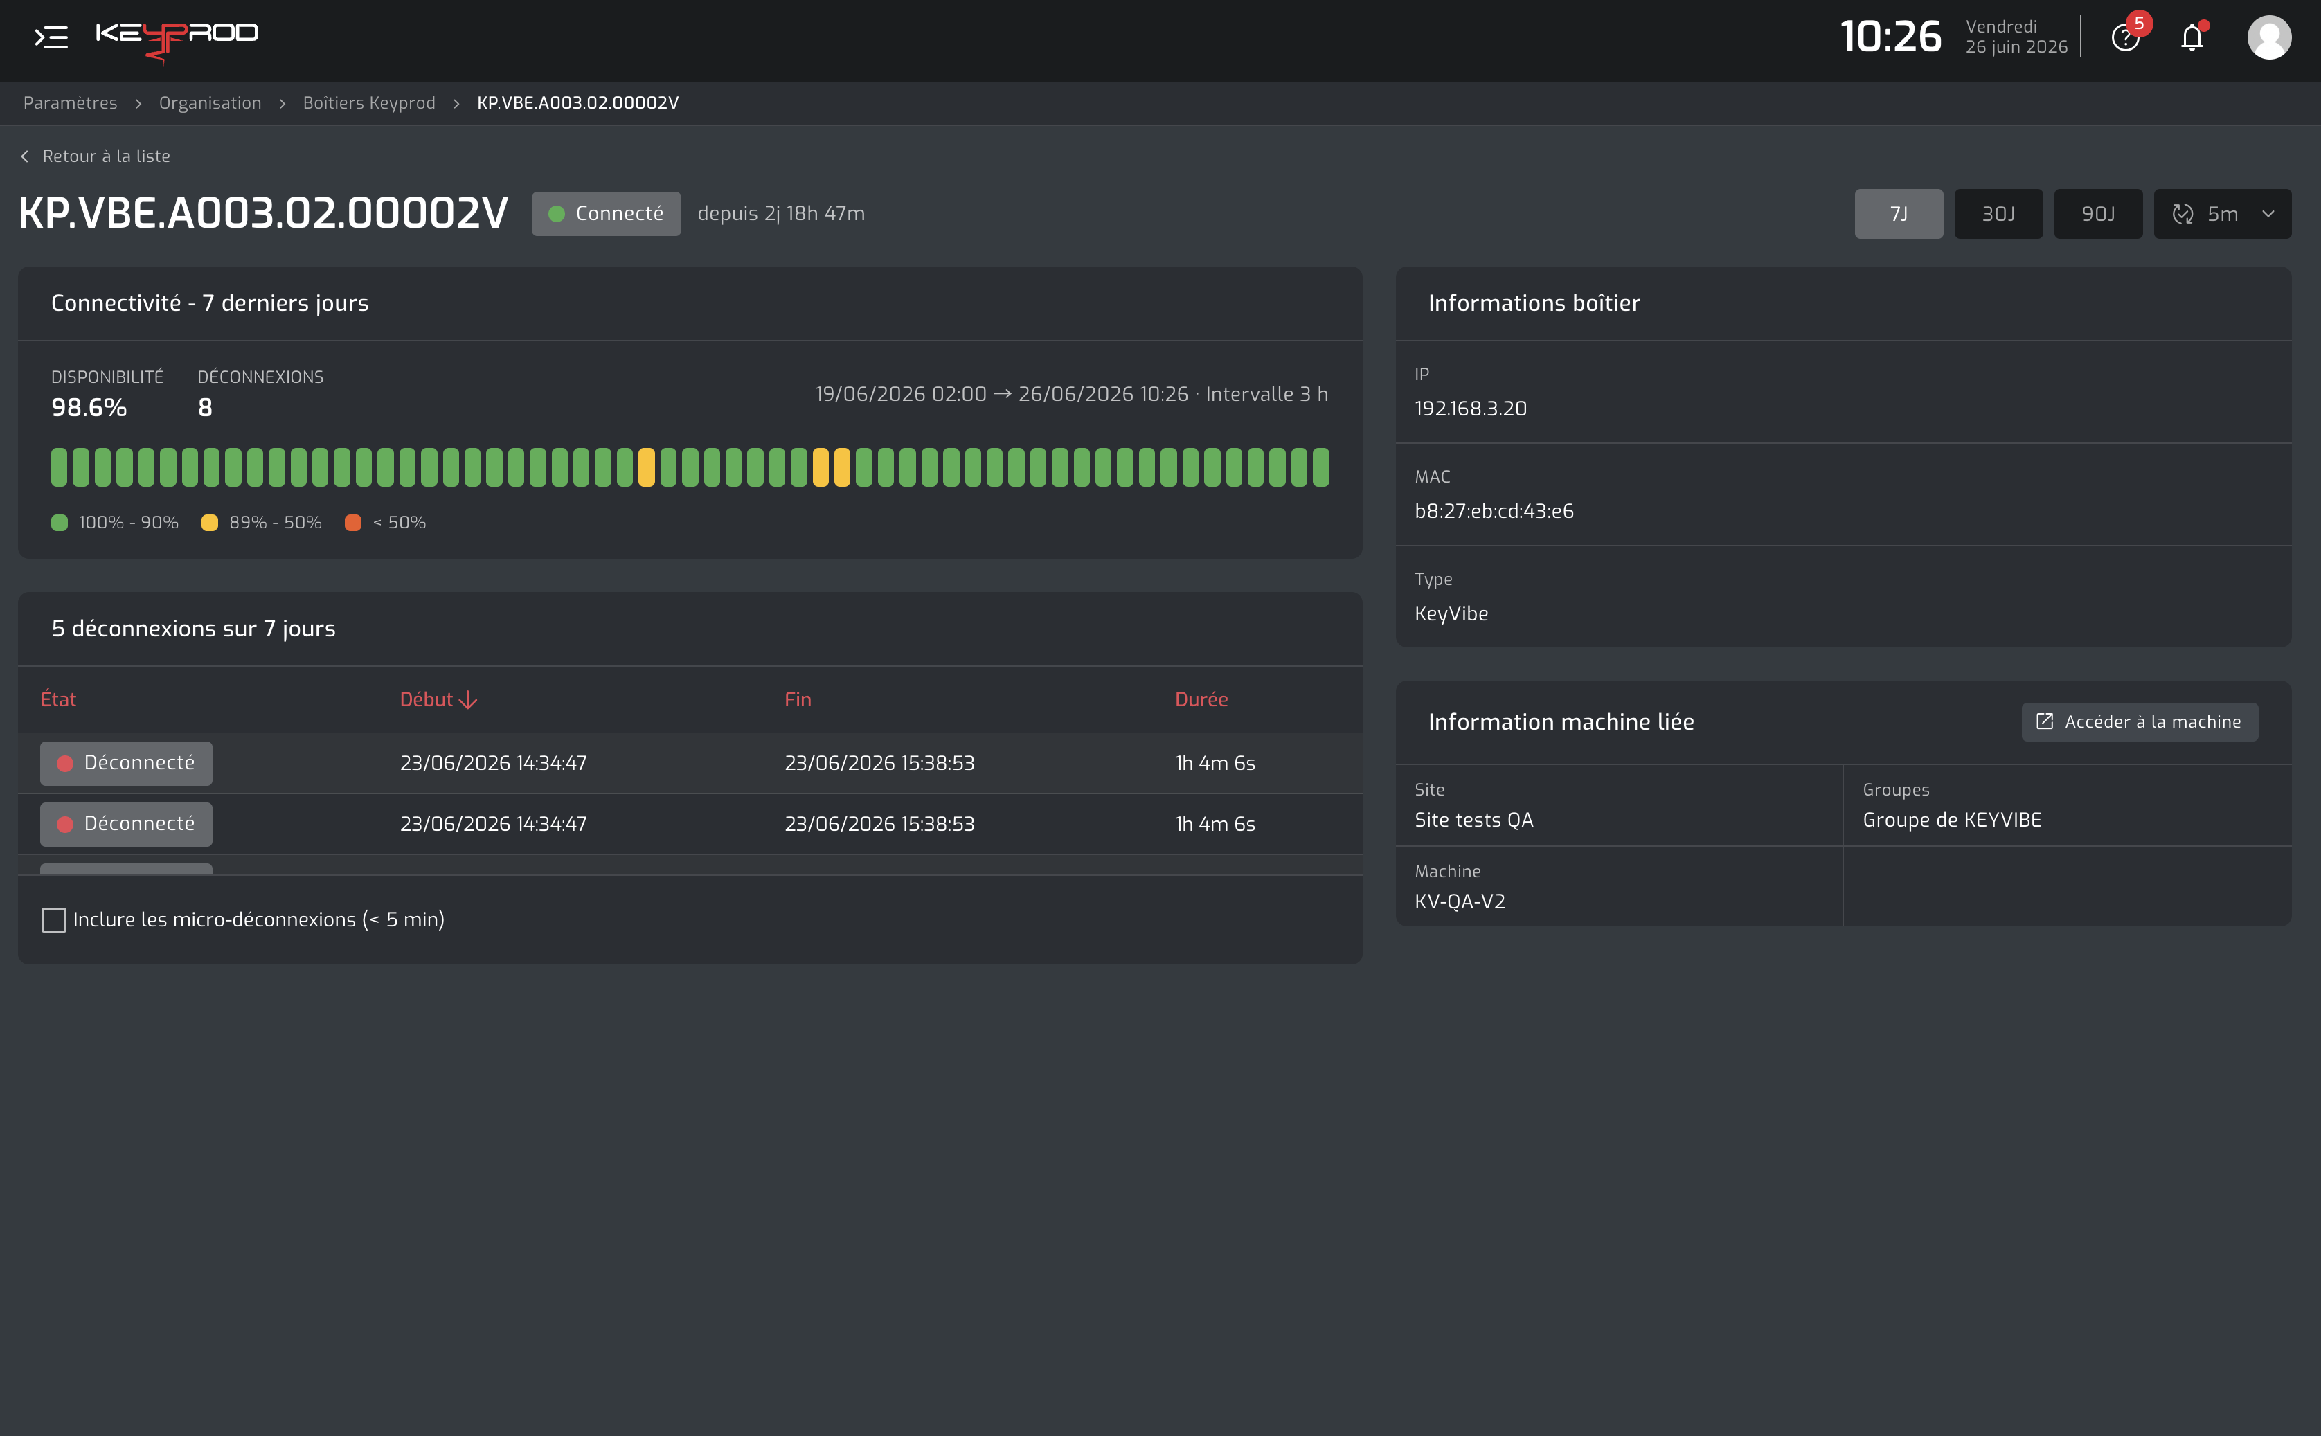Sort table by Durée column
The height and width of the screenshot is (1436, 2321).
pyautogui.click(x=1201, y=699)
